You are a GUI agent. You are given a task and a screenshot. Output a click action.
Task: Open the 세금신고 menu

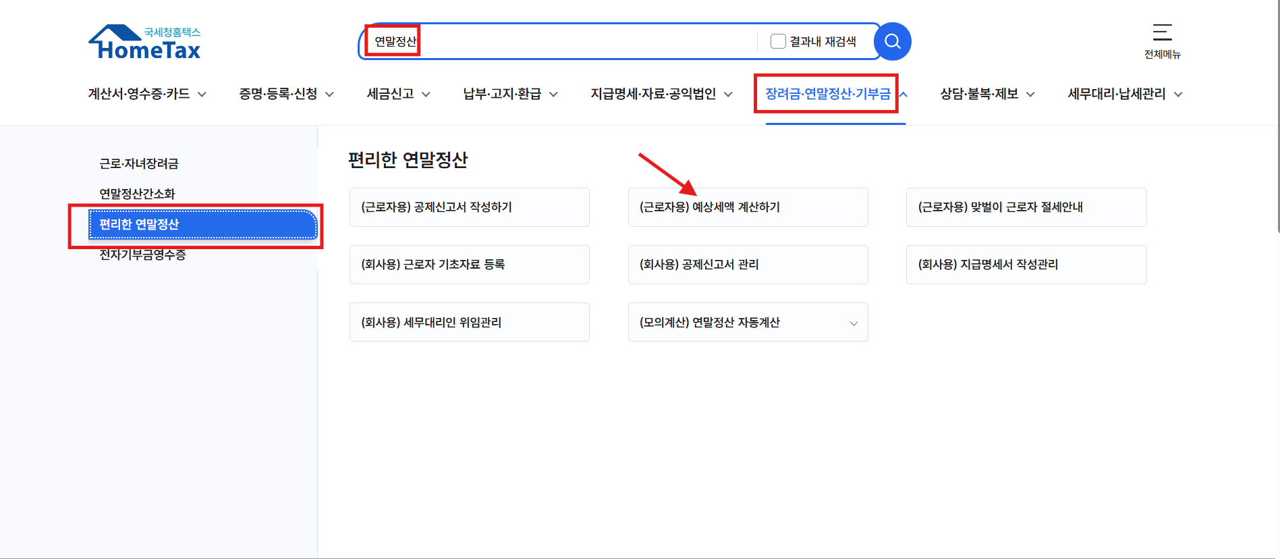pos(390,94)
